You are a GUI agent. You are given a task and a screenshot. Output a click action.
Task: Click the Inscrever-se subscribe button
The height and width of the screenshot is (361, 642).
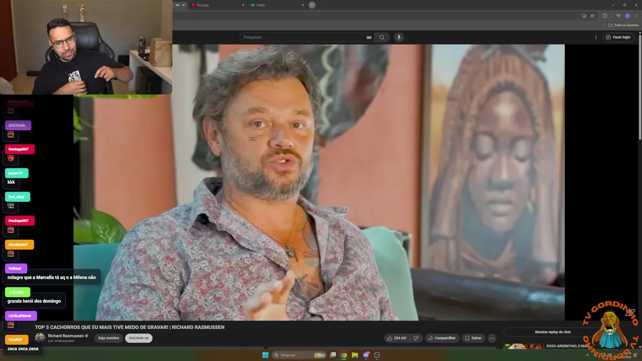click(139, 338)
